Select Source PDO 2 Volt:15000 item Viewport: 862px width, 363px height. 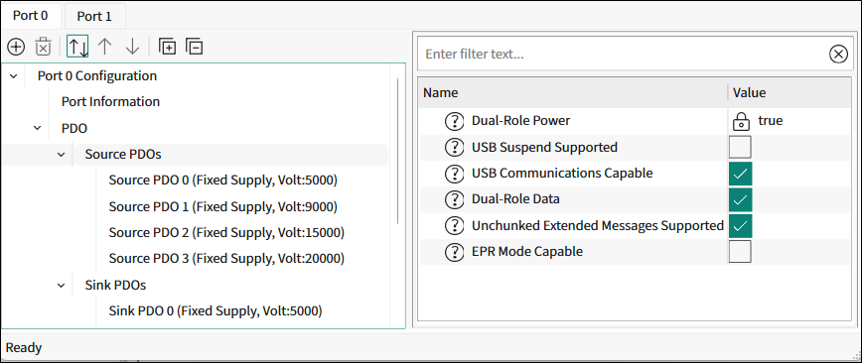[x=226, y=233]
